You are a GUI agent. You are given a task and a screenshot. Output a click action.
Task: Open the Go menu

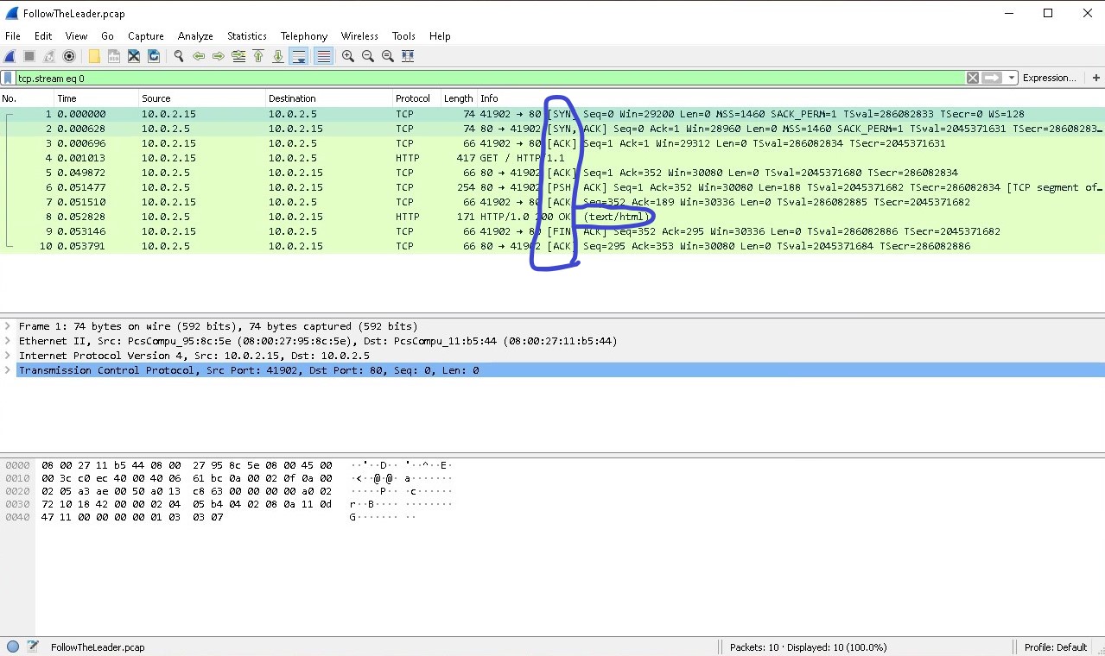point(107,36)
